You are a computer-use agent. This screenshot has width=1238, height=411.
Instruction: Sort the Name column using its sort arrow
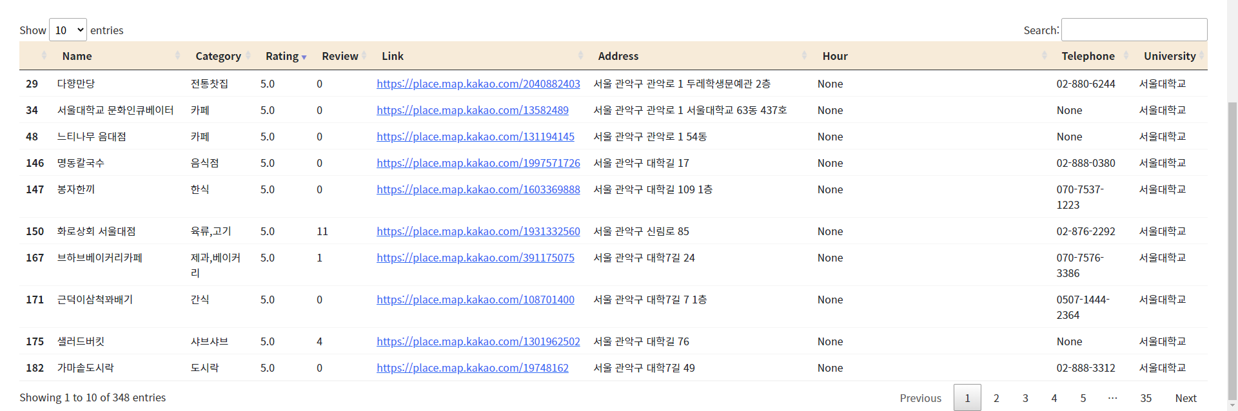[178, 56]
